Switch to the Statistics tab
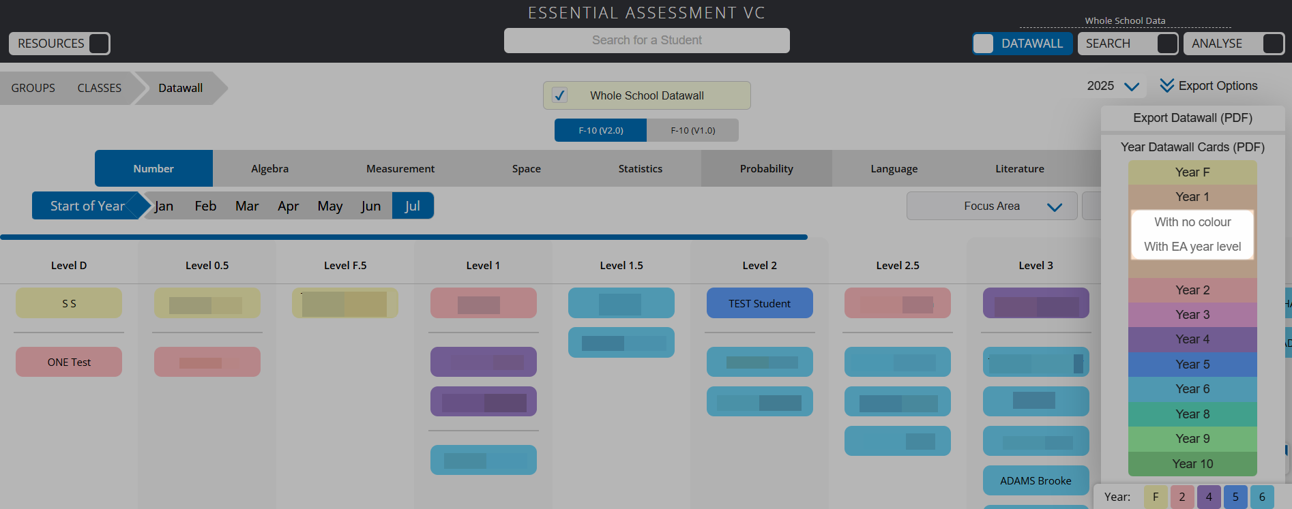Screen dimensions: 1292x509 [x=641, y=168]
